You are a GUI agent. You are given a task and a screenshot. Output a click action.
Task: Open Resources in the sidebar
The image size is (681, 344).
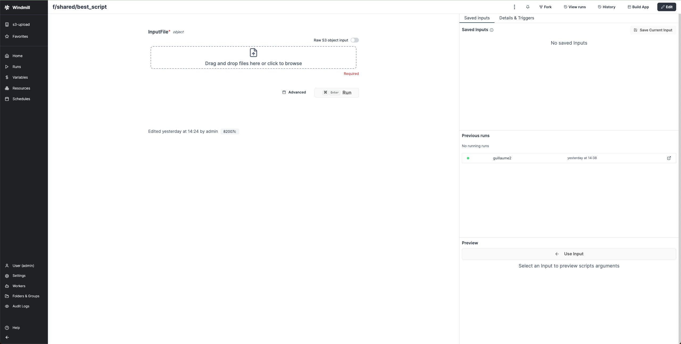pos(21,88)
